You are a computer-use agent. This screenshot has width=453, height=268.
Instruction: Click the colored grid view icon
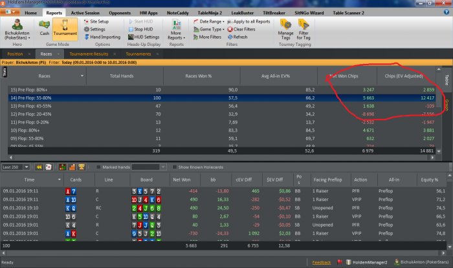(62, 167)
